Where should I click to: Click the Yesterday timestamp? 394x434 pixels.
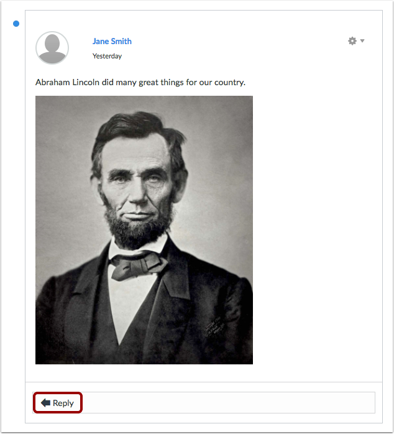(x=107, y=56)
